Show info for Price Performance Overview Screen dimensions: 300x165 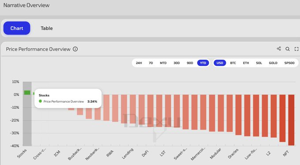(75, 49)
